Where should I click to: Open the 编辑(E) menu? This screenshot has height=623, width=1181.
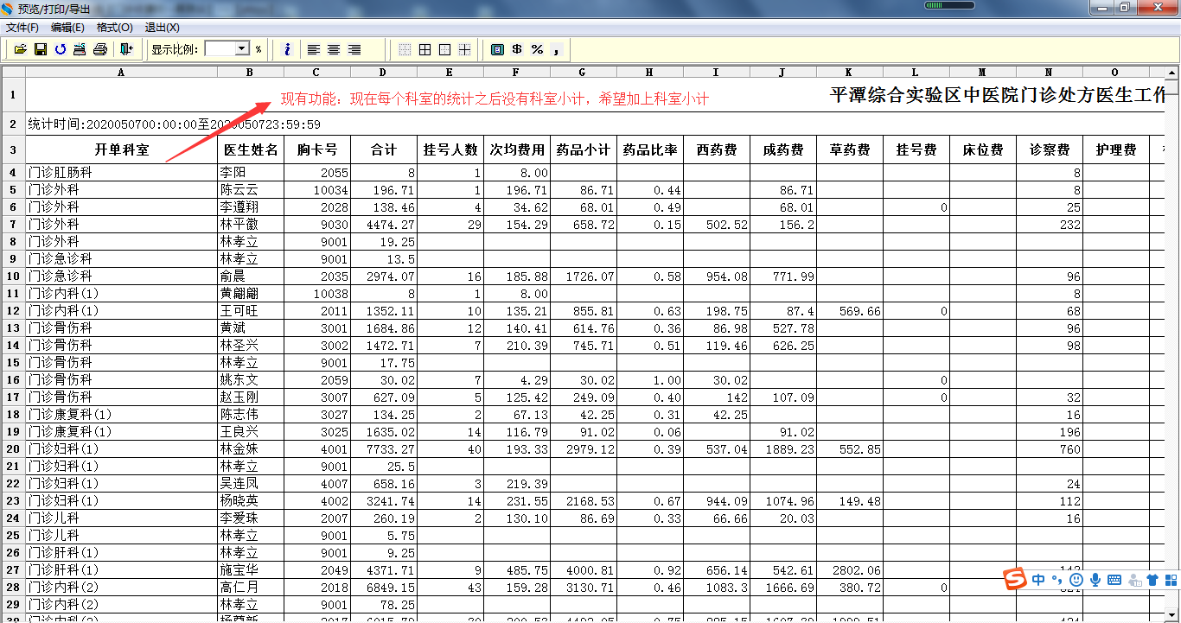67,28
